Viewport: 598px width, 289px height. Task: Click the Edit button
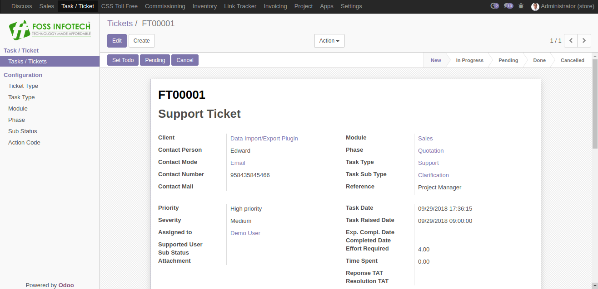[x=117, y=41]
